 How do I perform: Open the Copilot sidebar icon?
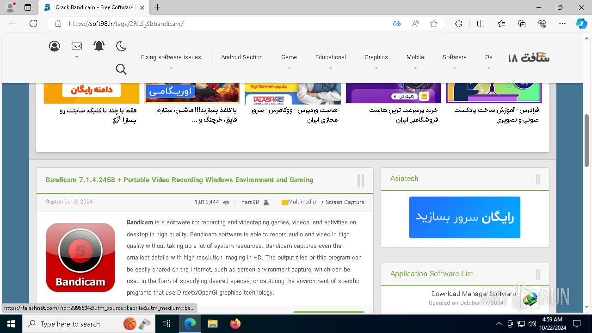(x=582, y=24)
